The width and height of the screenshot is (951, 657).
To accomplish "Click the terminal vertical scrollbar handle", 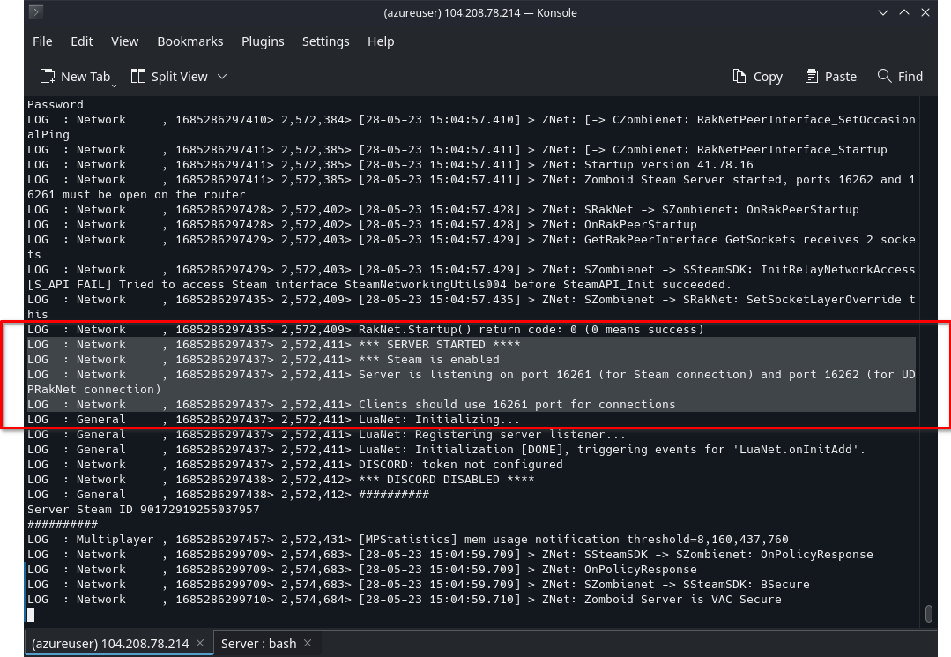I will tap(929, 613).
